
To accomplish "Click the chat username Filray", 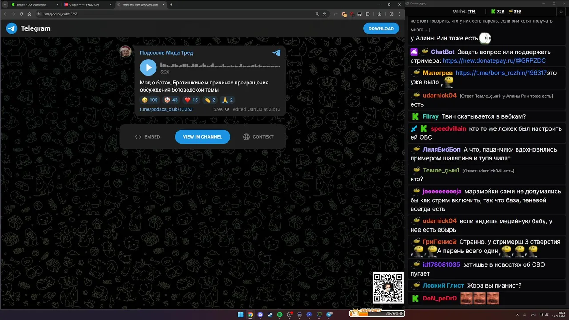I will coord(430,116).
